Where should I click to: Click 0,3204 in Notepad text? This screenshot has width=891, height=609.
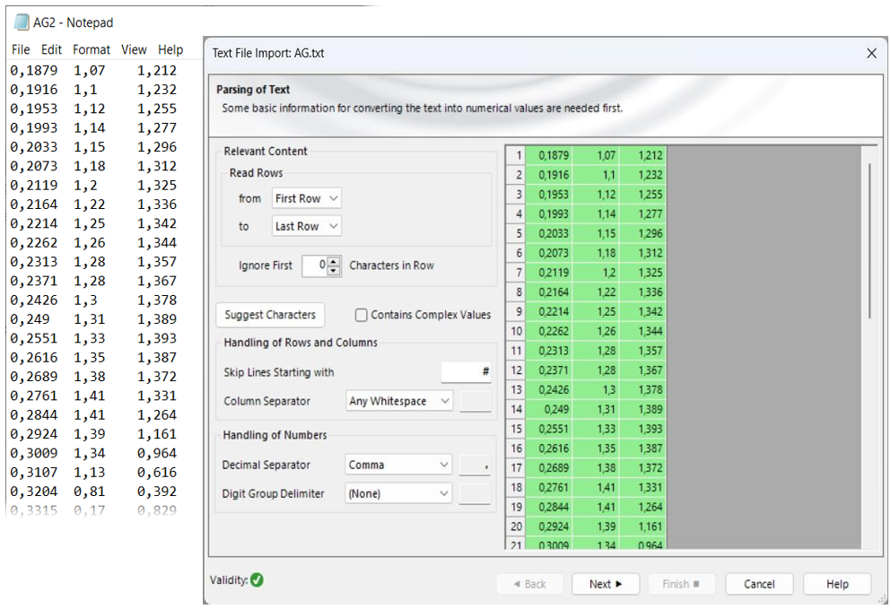pyautogui.click(x=33, y=492)
